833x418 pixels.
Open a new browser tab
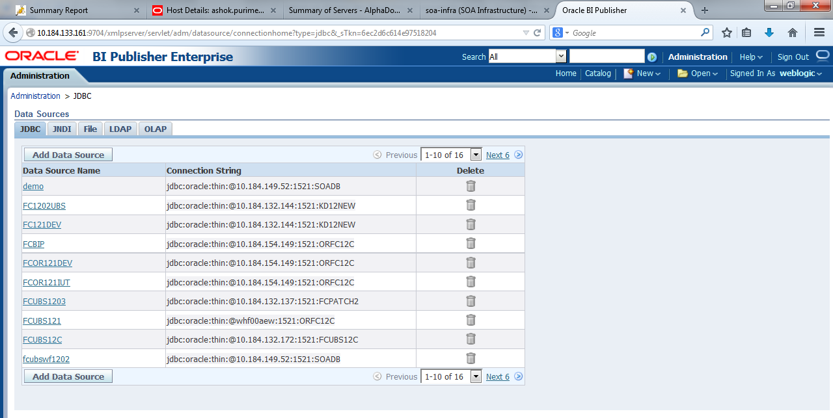(x=705, y=10)
